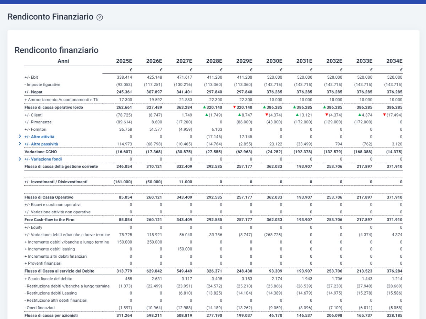Click the help icon beside Rendiconto Finanziario
The height and width of the screenshot is (319, 426).
(x=100, y=17)
